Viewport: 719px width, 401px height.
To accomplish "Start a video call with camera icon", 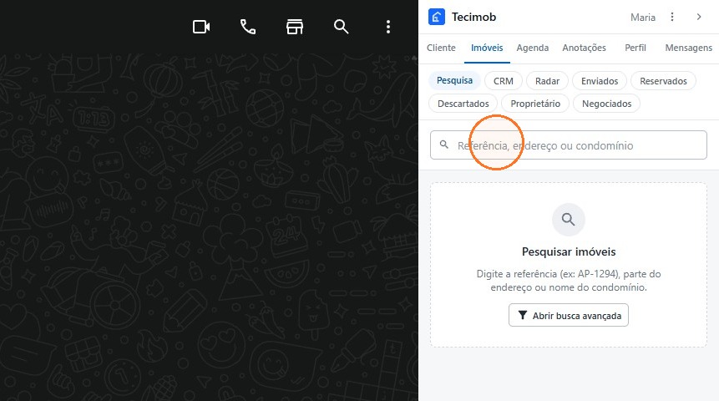I will click(x=201, y=27).
